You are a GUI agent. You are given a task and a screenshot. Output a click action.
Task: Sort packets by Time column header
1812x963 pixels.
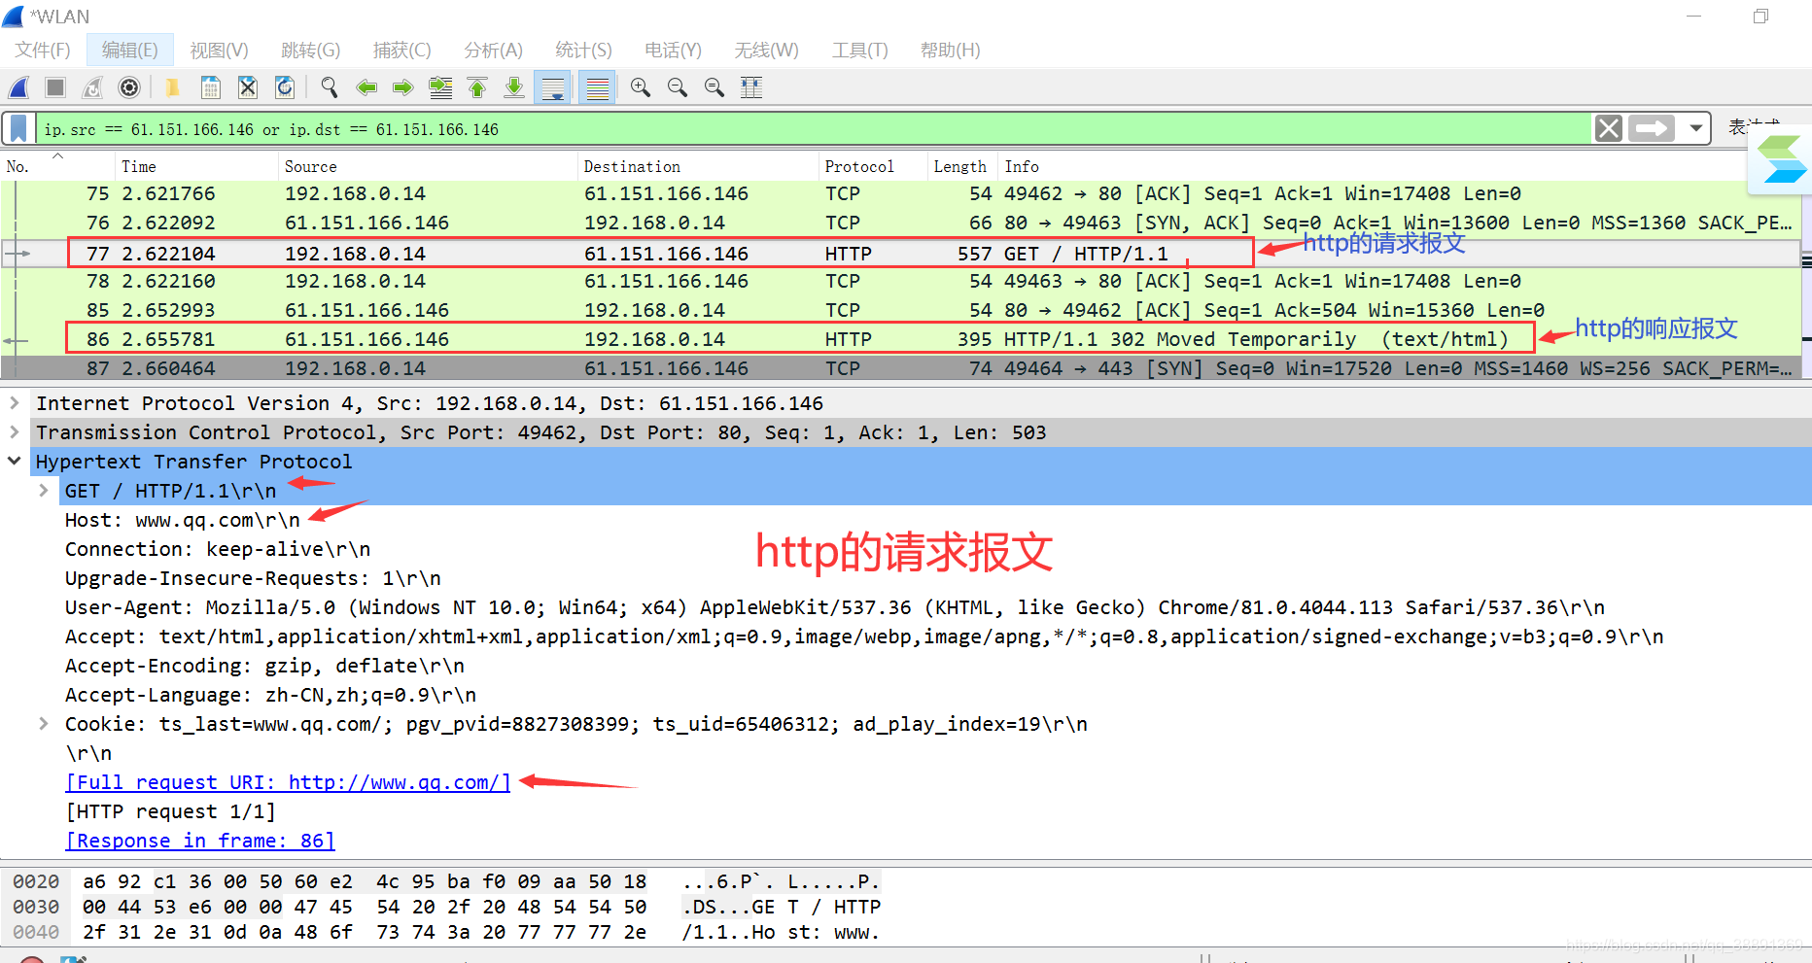coord(196,166)
